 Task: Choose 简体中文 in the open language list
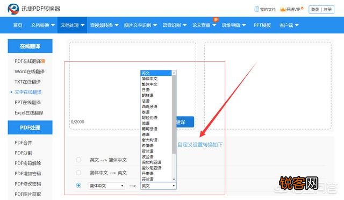pos(156,78)
